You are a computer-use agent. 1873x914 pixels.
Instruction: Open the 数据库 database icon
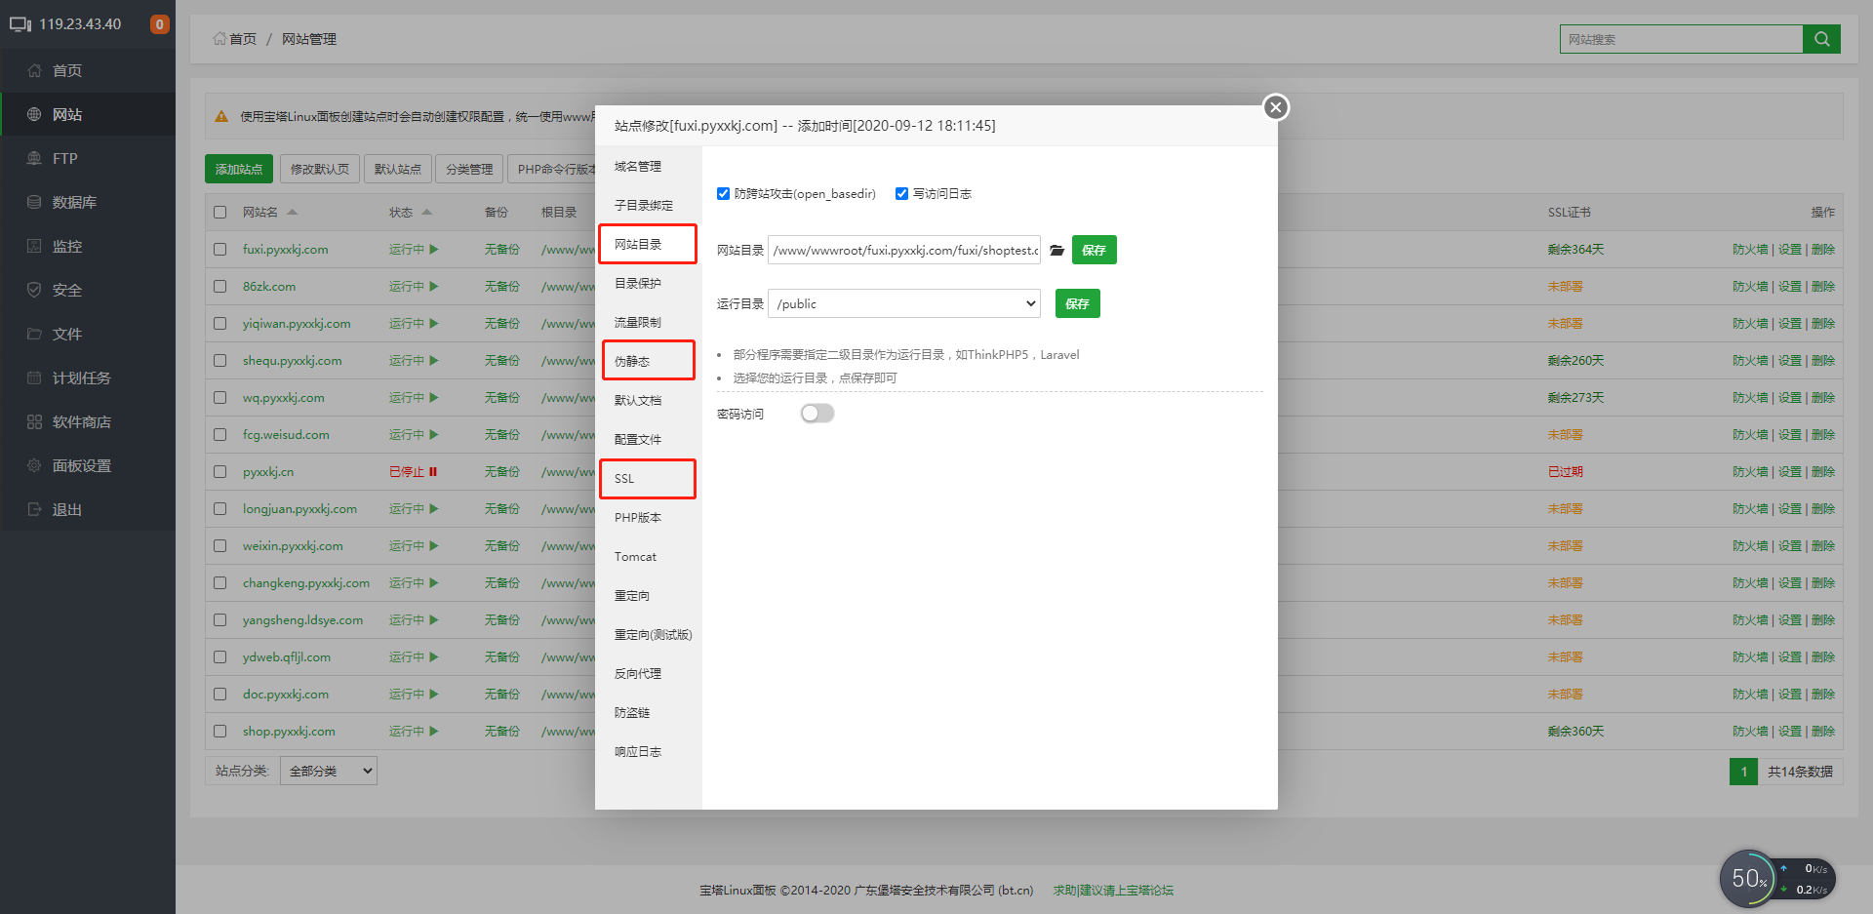pos(34,202)
